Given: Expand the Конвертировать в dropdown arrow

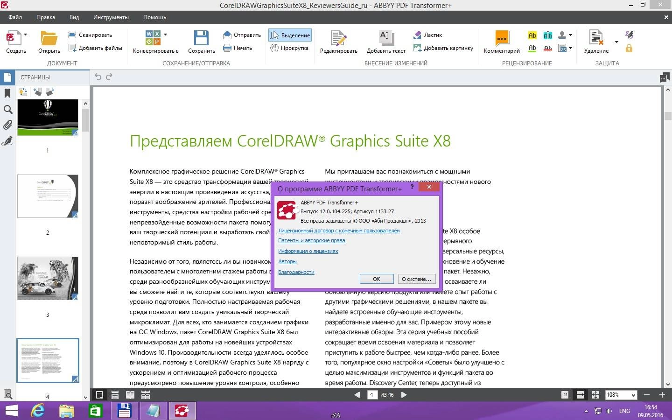Looking at the screenshot, I should pyautogui.click(x=165, y=35).
